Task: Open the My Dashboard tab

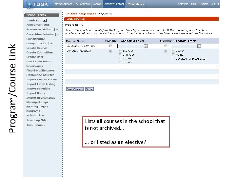Action: click(x=63, y=4)
